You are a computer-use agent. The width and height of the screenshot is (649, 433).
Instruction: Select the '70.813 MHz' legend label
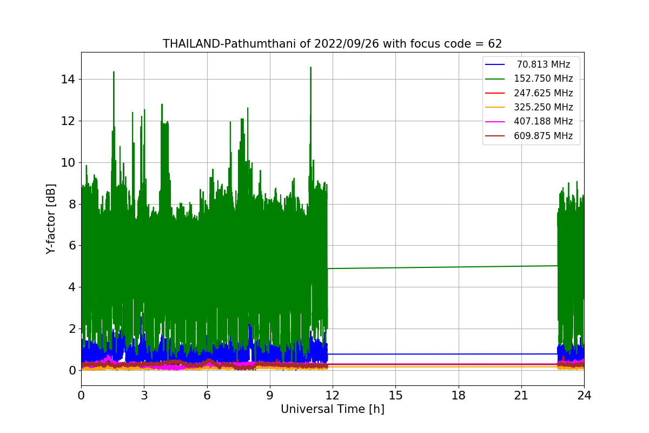pyautogui.click(x=544, y=64)
